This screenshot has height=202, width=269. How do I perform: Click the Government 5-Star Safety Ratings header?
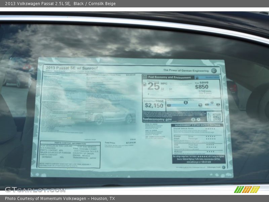point(198,125)
